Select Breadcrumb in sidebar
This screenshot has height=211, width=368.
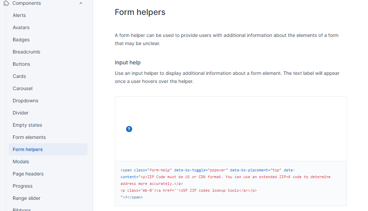click(26, 52)
